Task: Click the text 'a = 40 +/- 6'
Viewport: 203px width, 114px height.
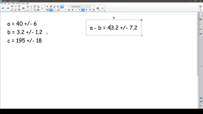Action: tap(22, 24)
